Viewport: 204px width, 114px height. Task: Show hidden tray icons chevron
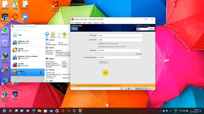(x=160, y=111)
